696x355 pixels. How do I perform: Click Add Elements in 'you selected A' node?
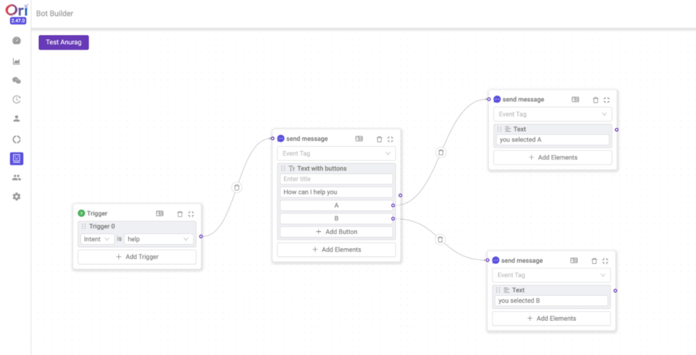pyautogui.click(x=553, y=158)
